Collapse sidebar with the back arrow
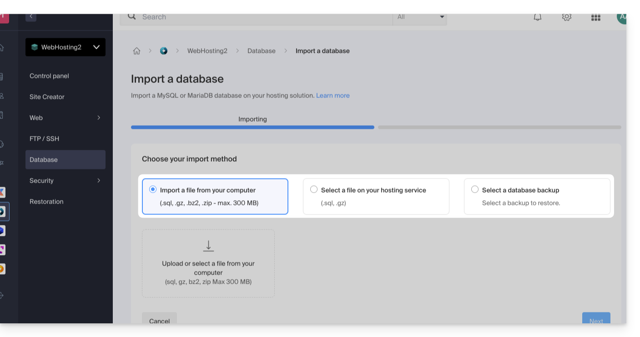Screen dimensions: 640x337 pos(31,16)
